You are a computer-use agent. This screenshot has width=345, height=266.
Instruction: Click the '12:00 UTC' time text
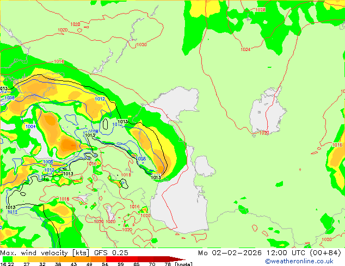pyautogui.click(x=286, y=253)
